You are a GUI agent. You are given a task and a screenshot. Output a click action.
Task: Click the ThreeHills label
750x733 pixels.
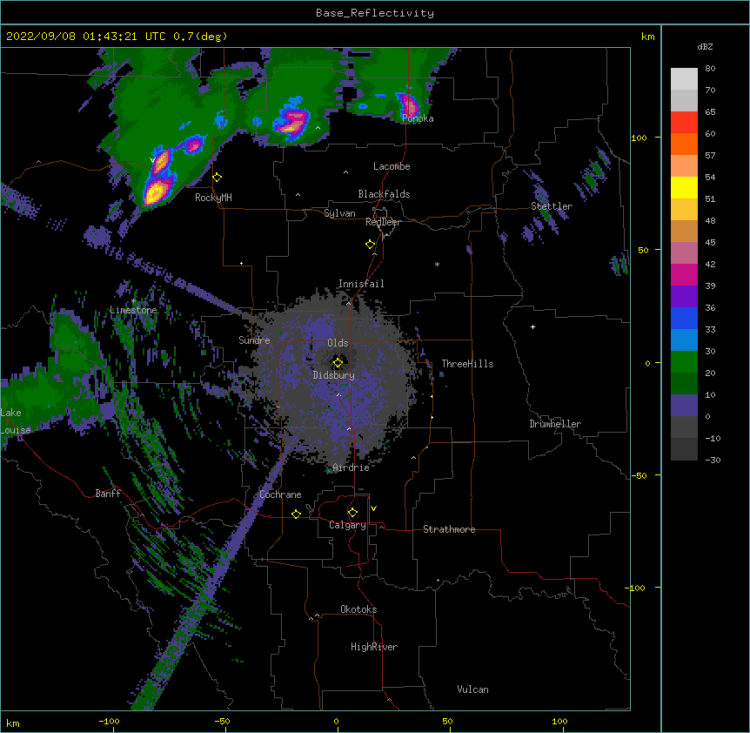coord(467,364)
